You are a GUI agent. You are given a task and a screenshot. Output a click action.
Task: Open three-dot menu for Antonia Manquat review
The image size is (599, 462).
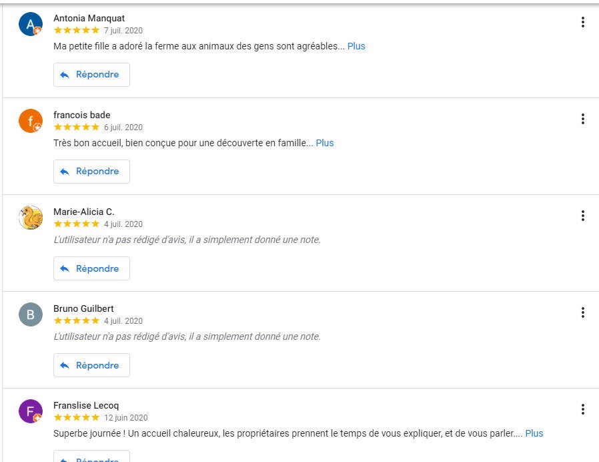coord(582,22)
